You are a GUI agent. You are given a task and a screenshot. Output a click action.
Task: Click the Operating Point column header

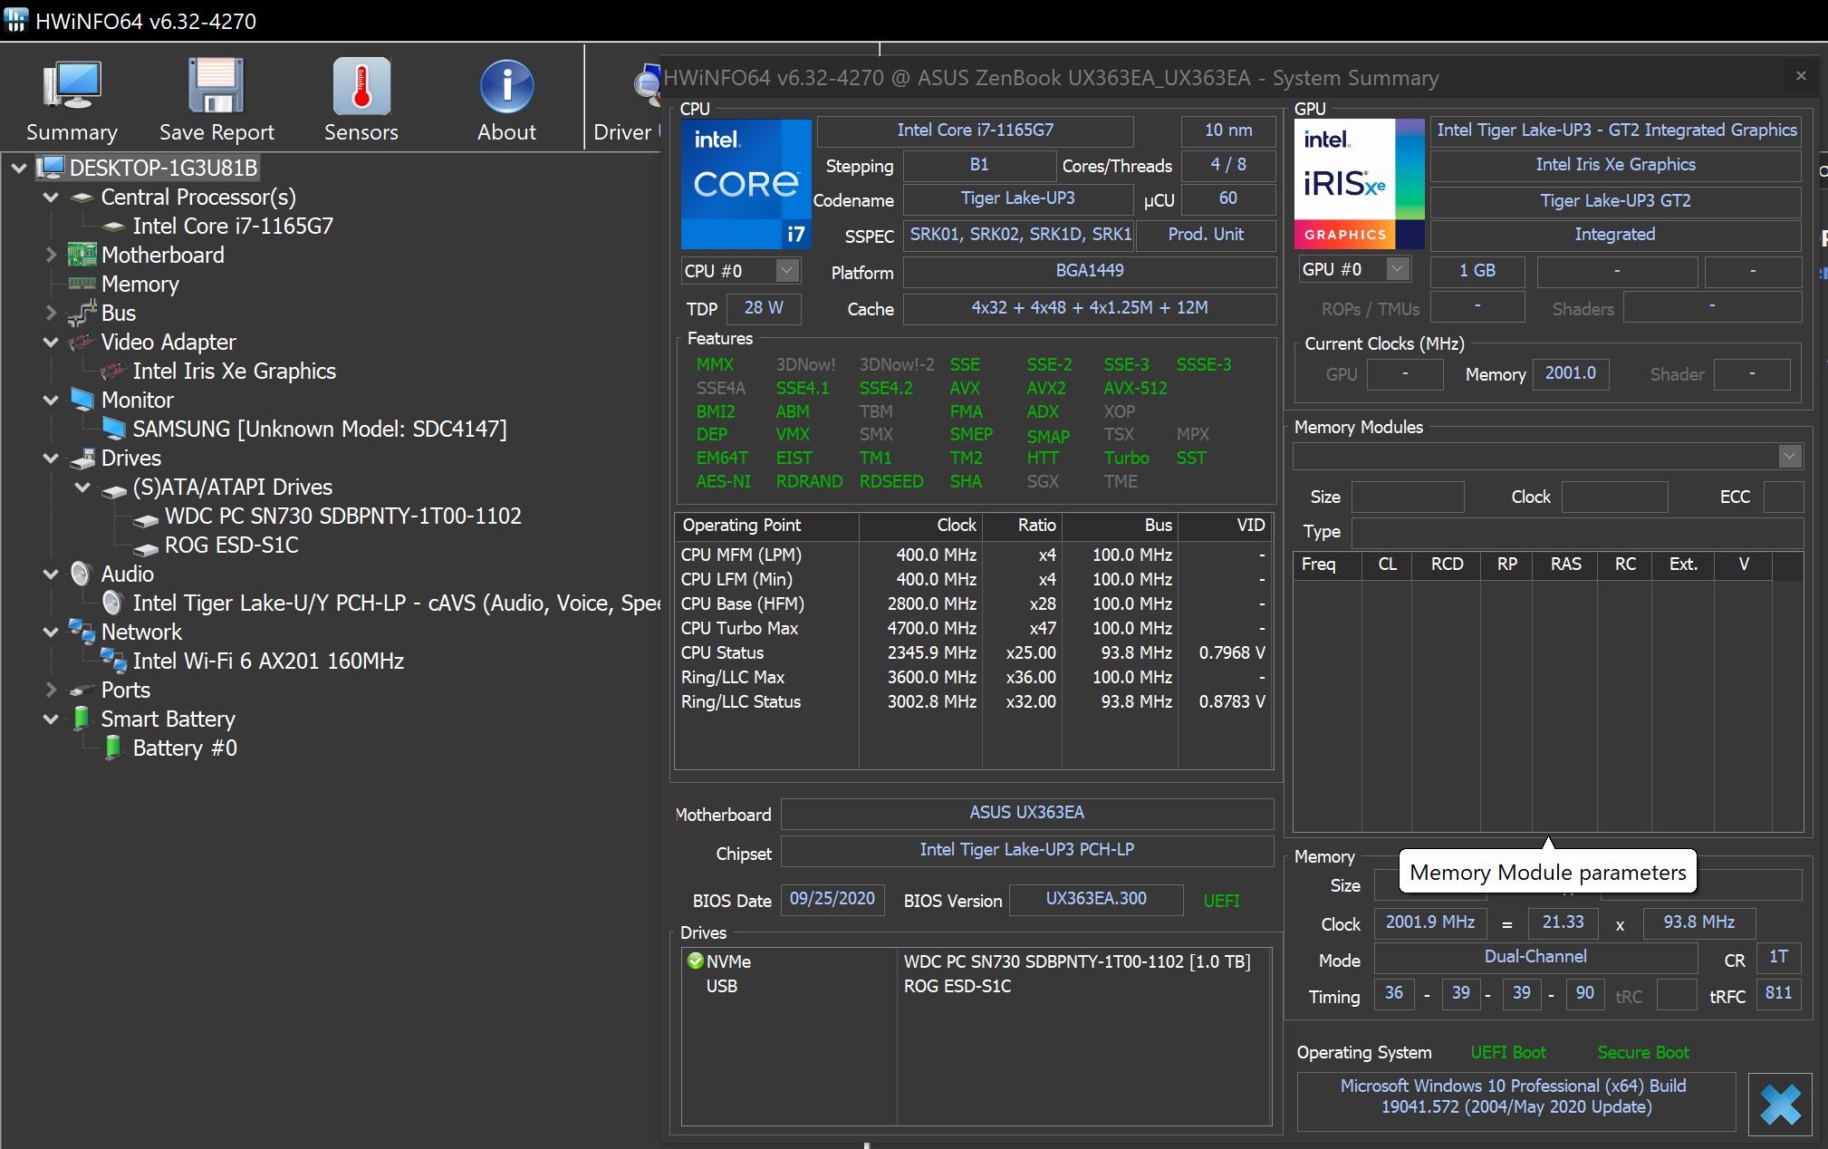point(766,525)
